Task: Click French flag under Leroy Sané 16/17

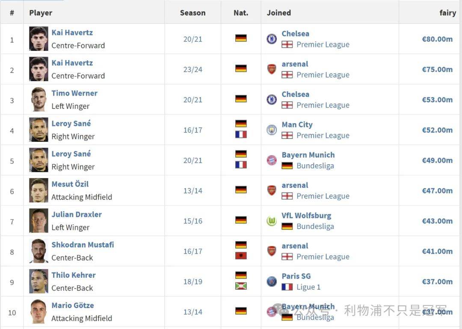Action: click(x=241, y=135)
